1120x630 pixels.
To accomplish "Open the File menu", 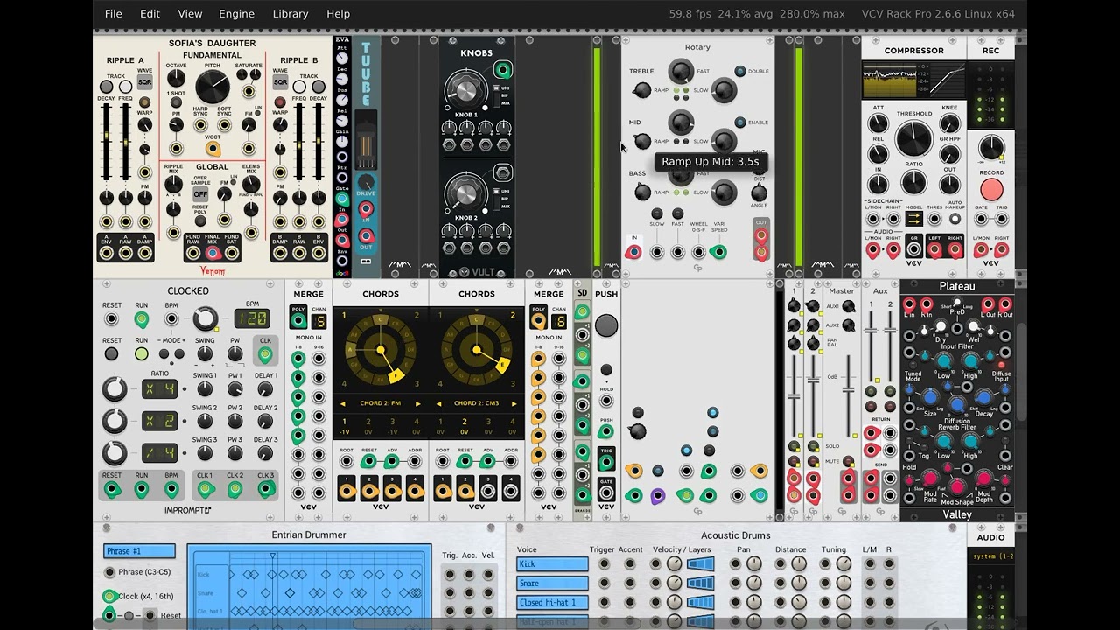I will [114, 13].
